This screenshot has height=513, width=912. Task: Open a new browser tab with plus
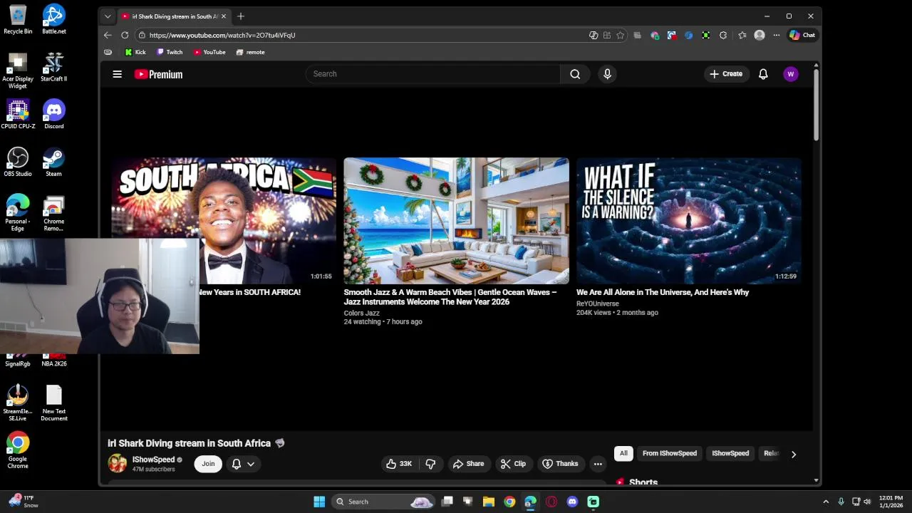coord(241,16)
